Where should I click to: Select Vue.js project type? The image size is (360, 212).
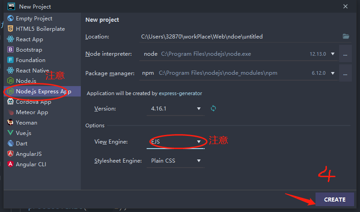[42, 133]
